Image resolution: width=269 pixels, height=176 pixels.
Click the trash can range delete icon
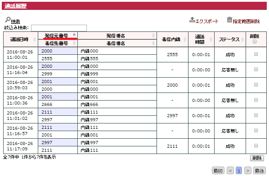(229, 20)
